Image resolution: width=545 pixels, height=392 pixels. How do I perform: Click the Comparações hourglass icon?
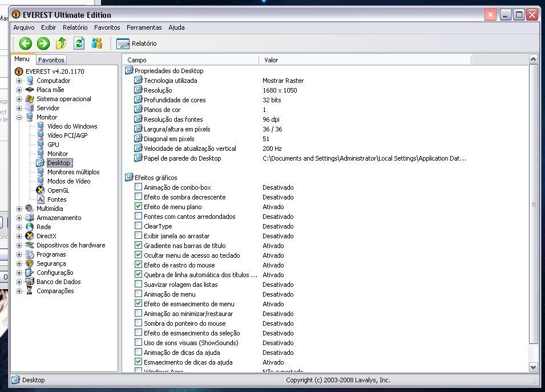30,291
